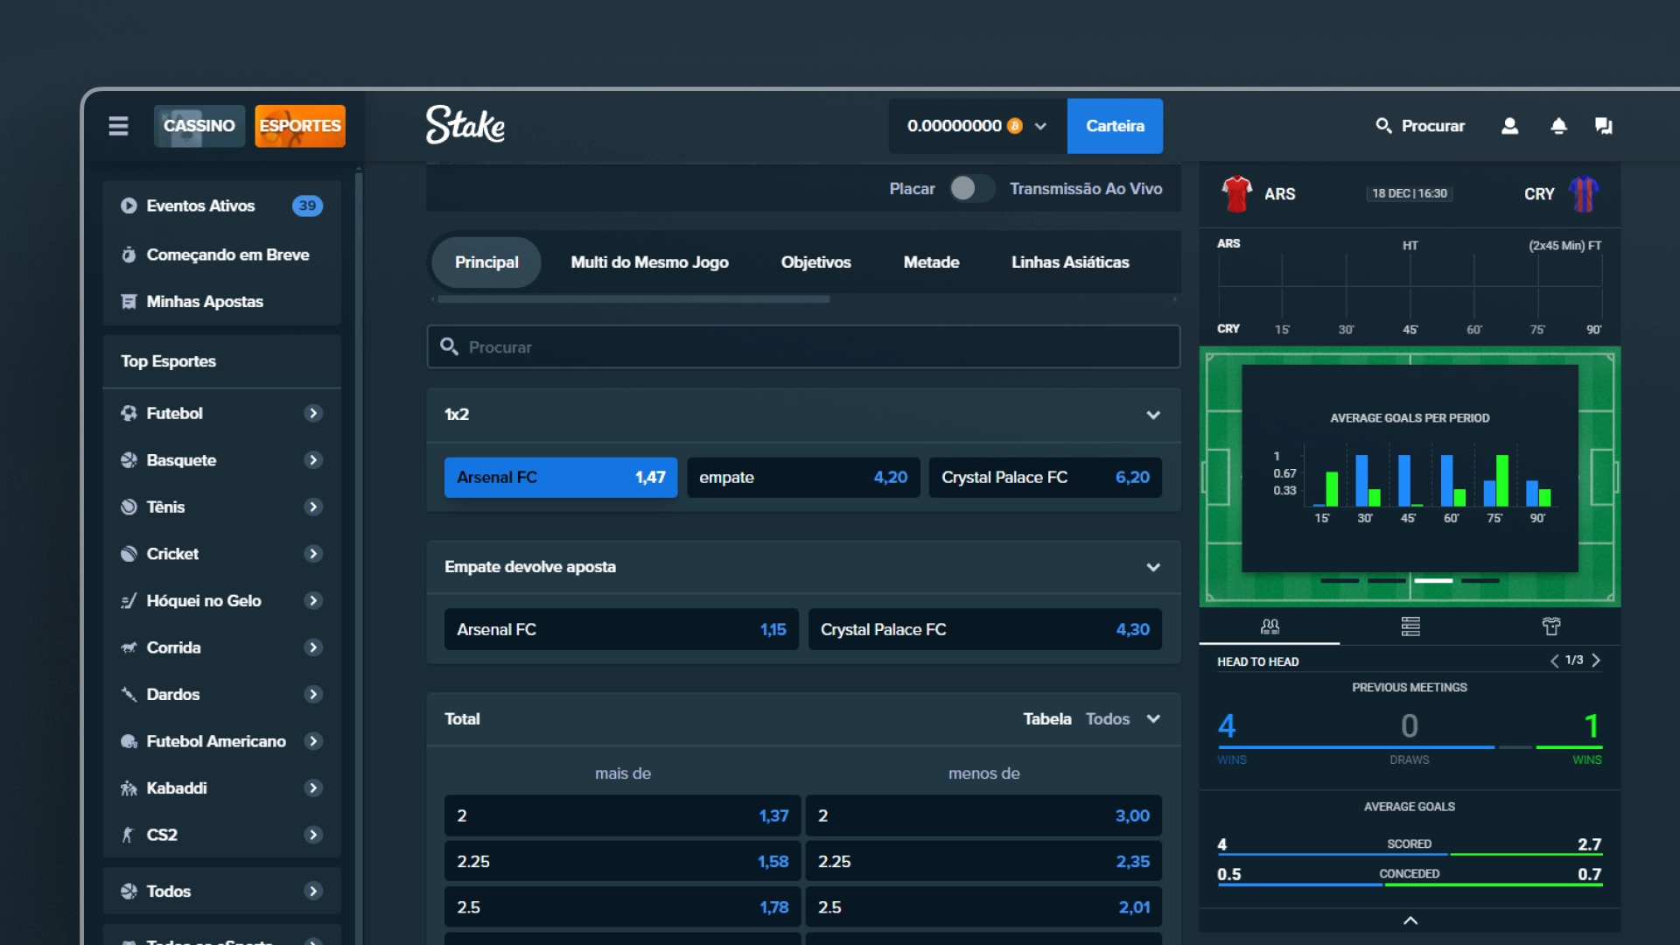Jump to third stats slide indicator
1680x945 pixels.
click(1433, 580)
